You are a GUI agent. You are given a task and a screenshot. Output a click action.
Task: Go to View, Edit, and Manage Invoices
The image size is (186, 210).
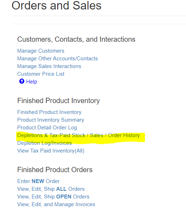pos(56,204)
